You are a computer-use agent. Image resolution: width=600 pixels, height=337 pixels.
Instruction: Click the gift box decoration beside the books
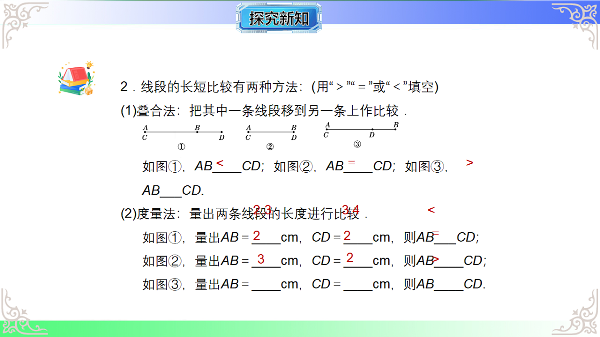[x=88, y=90]
